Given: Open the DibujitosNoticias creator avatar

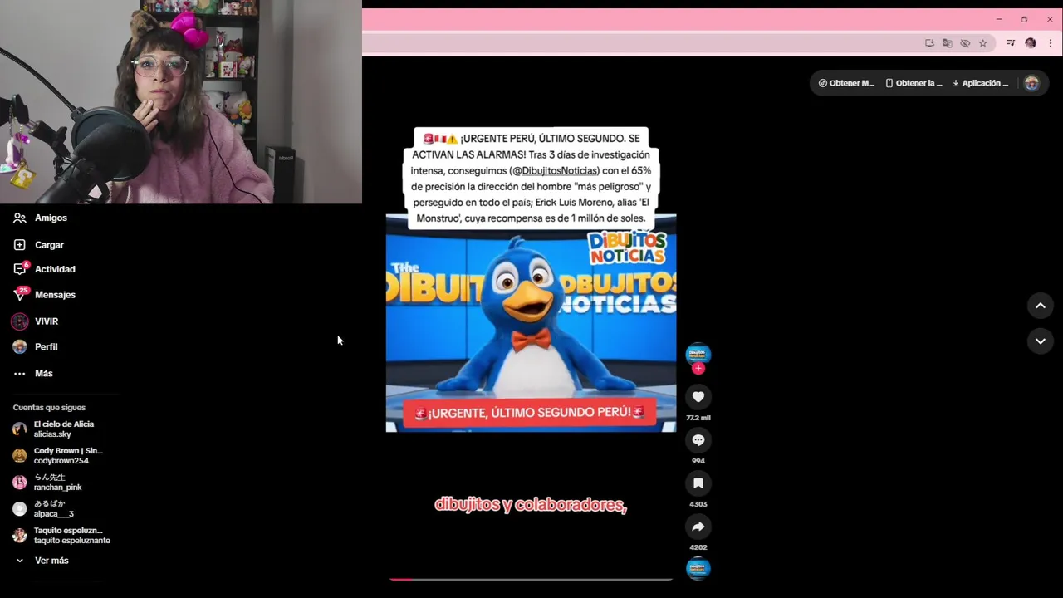Looking at the screenshot, I should pos(698,354).
